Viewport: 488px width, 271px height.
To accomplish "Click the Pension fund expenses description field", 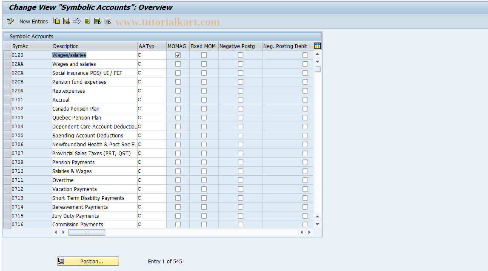I will pos(94,82).
